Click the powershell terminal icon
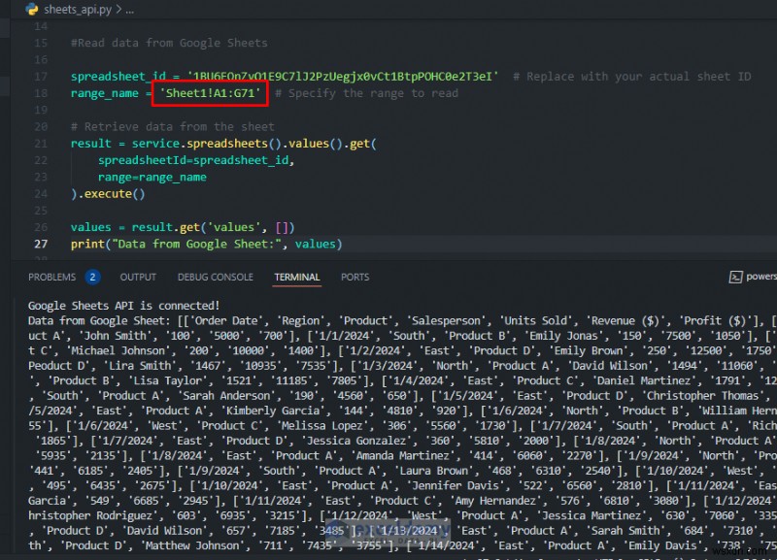This screenshot has height=560, width=777. tap(735, 277)
